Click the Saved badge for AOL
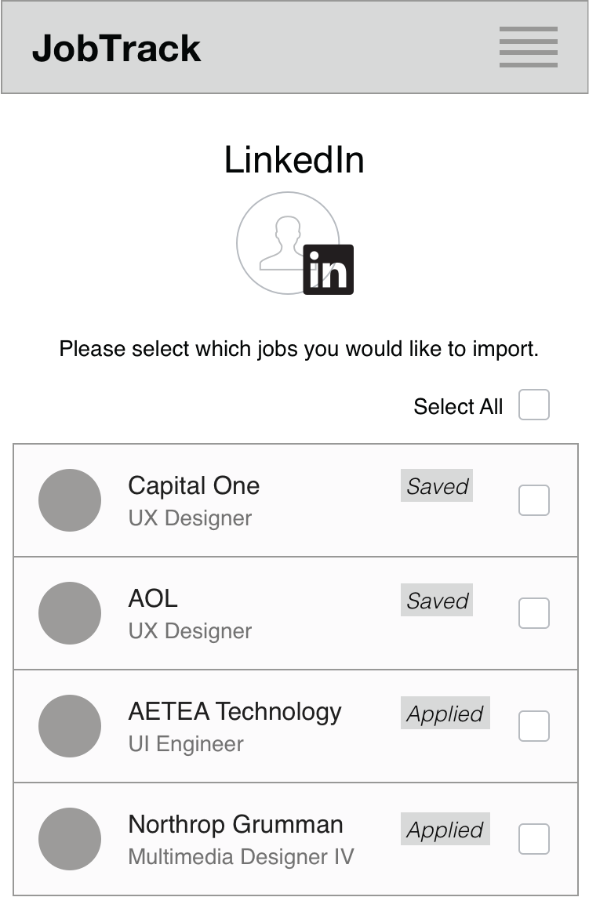 (x=436, y=601)
